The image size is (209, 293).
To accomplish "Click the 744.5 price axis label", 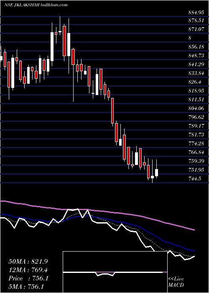I will [195, 179].
